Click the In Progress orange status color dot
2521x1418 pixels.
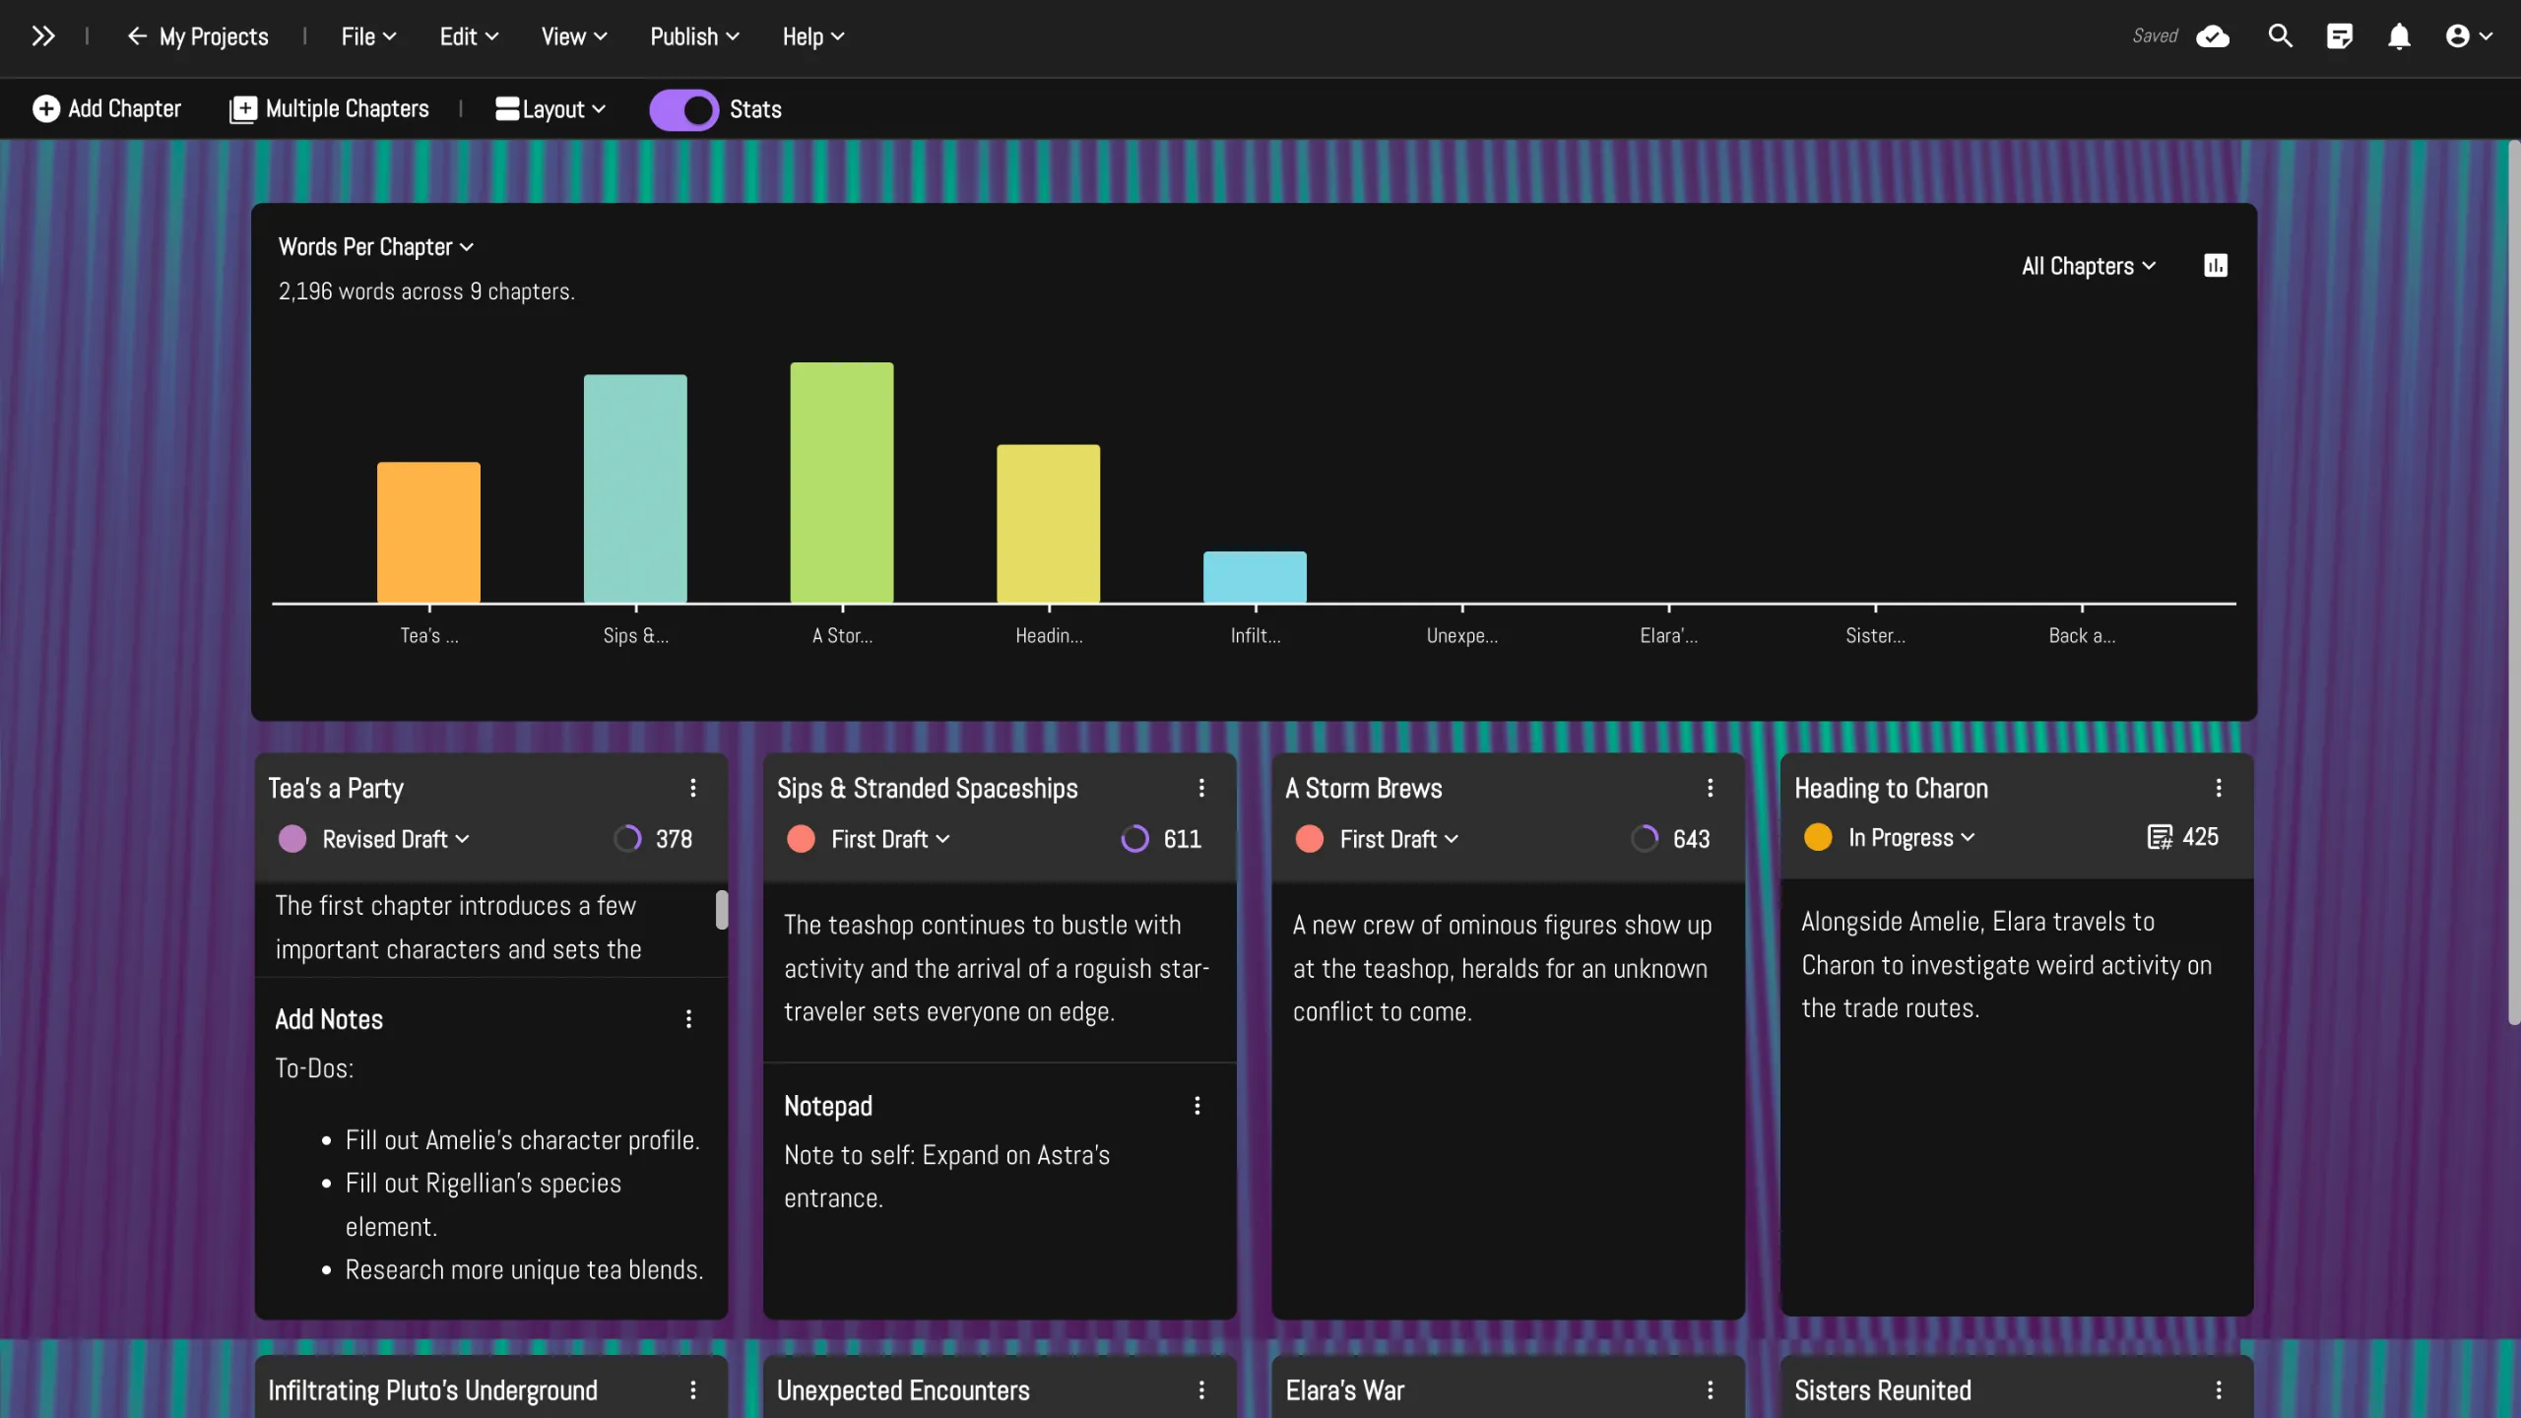(1818, 837)
